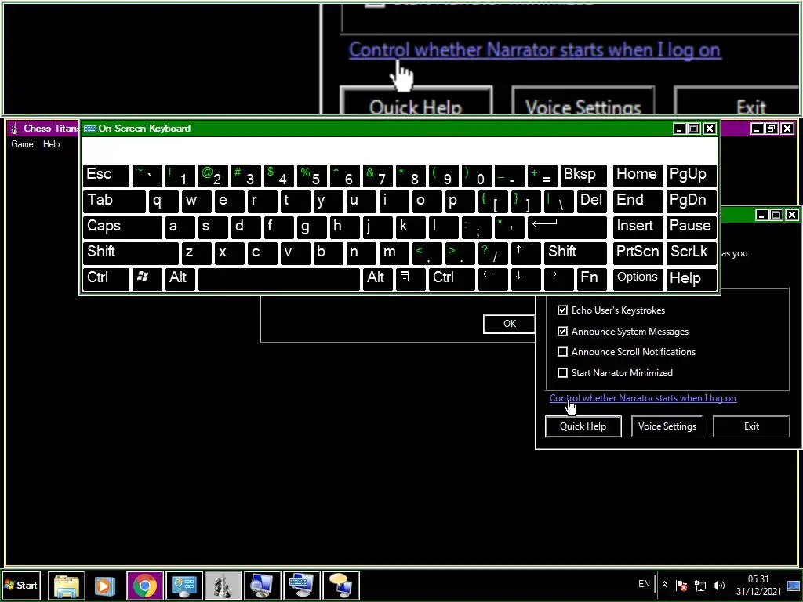Click the Options key on keyboard

[638, 278]
